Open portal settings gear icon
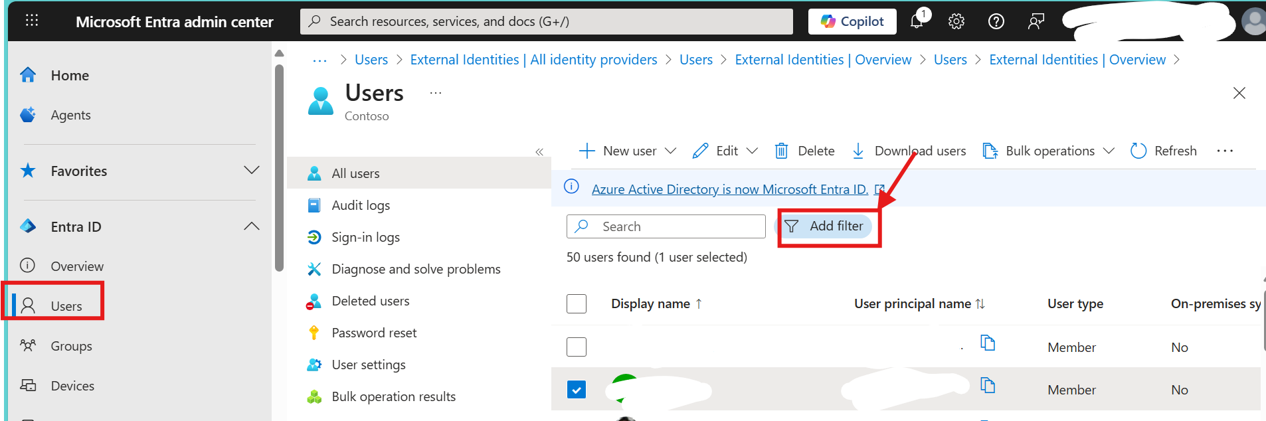1266x421 pixels. 956,21
